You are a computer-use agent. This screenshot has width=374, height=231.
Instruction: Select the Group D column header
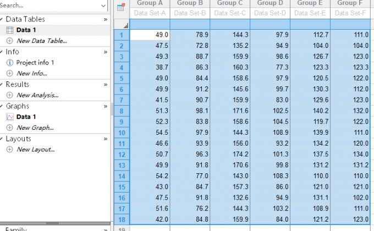pos(270,3)
